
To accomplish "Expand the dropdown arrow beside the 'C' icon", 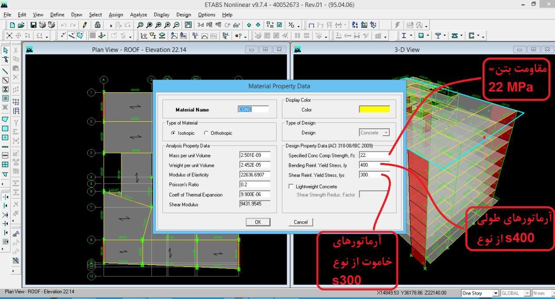I will [x=478, y=36].
